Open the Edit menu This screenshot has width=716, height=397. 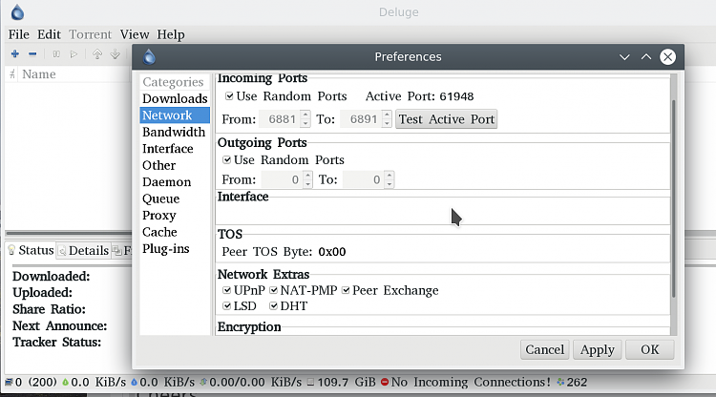[x=49, y=34]
